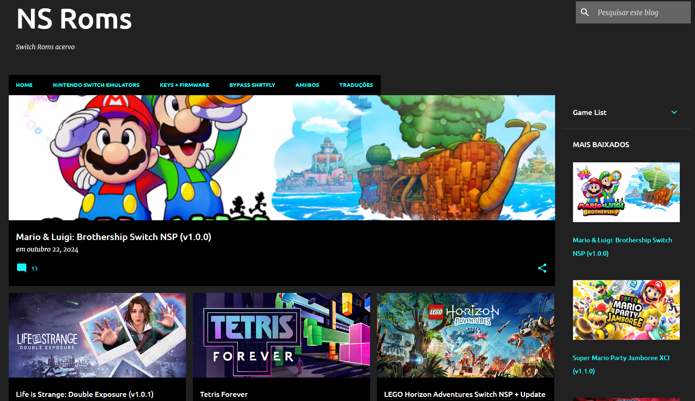Open Super Mario Party Jamboree XCI link
Image resolution: width=695 pixels, height=401 pixels.
point(621,364)
